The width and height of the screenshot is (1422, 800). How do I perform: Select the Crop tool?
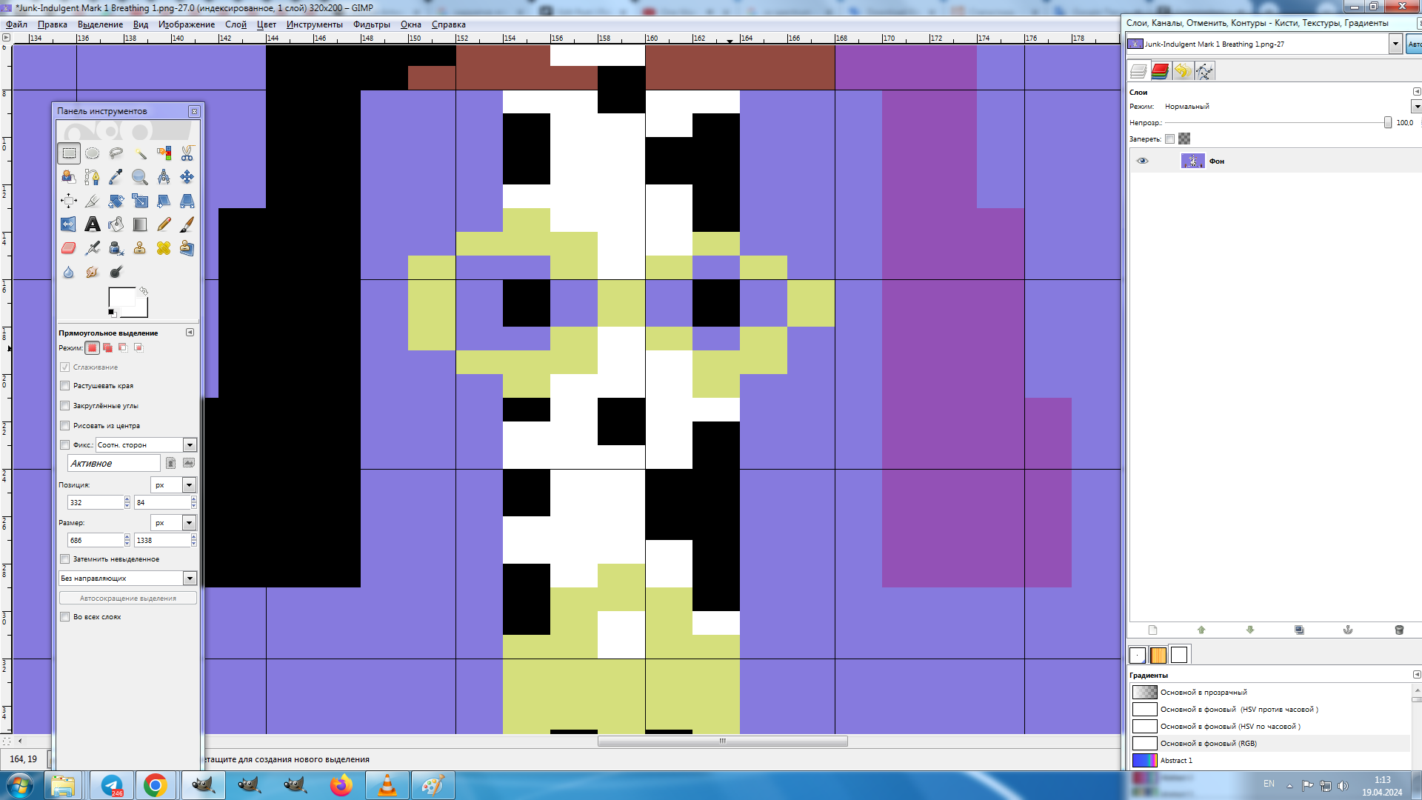coord(93,201)
